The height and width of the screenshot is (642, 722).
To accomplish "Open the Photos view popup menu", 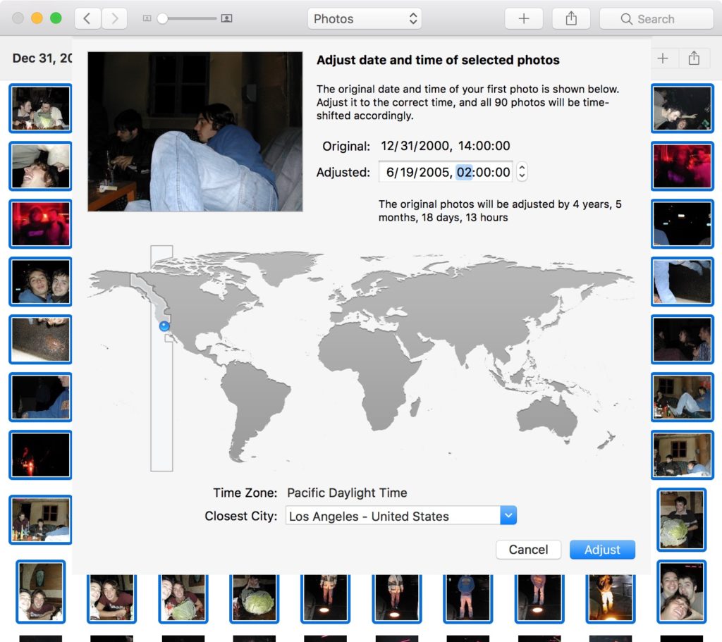I will pos(365,19).
